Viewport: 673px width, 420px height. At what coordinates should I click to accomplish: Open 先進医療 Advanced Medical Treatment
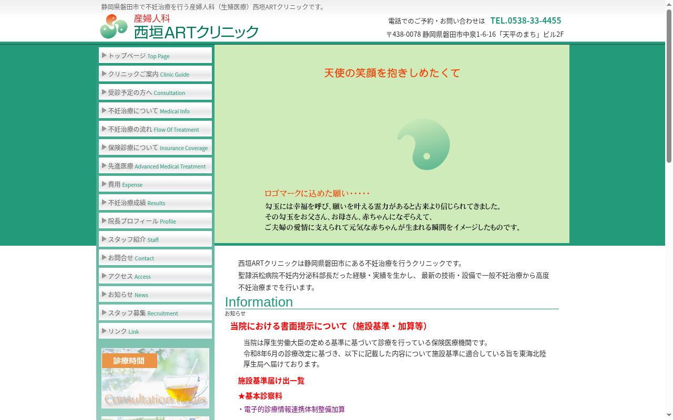click(155, 165)
